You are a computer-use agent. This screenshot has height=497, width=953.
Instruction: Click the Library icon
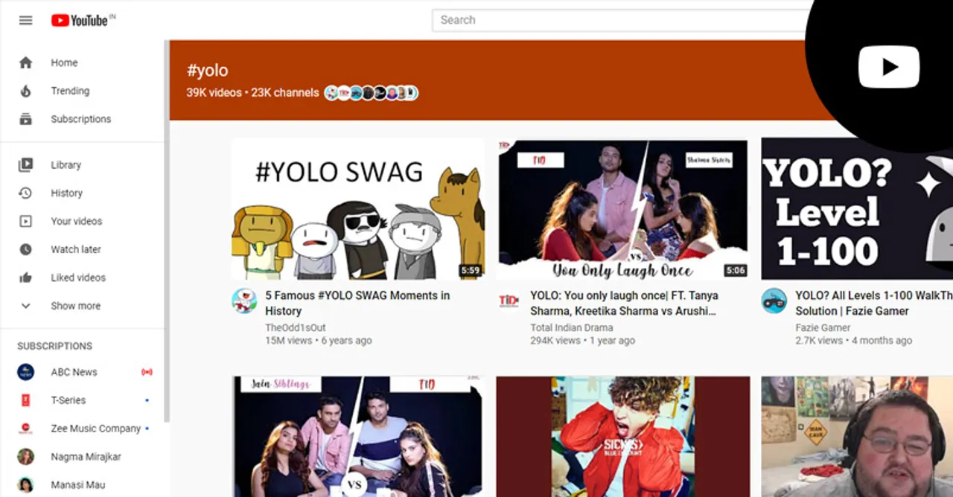pyautogui.click(x=25, y=165)
